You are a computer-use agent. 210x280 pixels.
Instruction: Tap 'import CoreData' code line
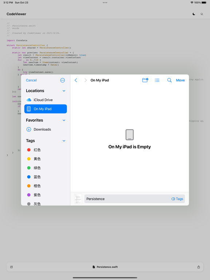17,40
